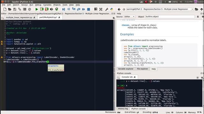Screen dimensions: 204x114
Task: Start debugging with Debug file icon
Action: point(63,9)
